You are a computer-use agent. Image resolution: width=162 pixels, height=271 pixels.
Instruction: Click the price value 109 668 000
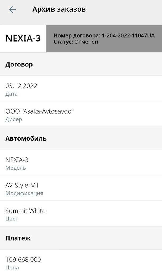[x=23, y=260]
